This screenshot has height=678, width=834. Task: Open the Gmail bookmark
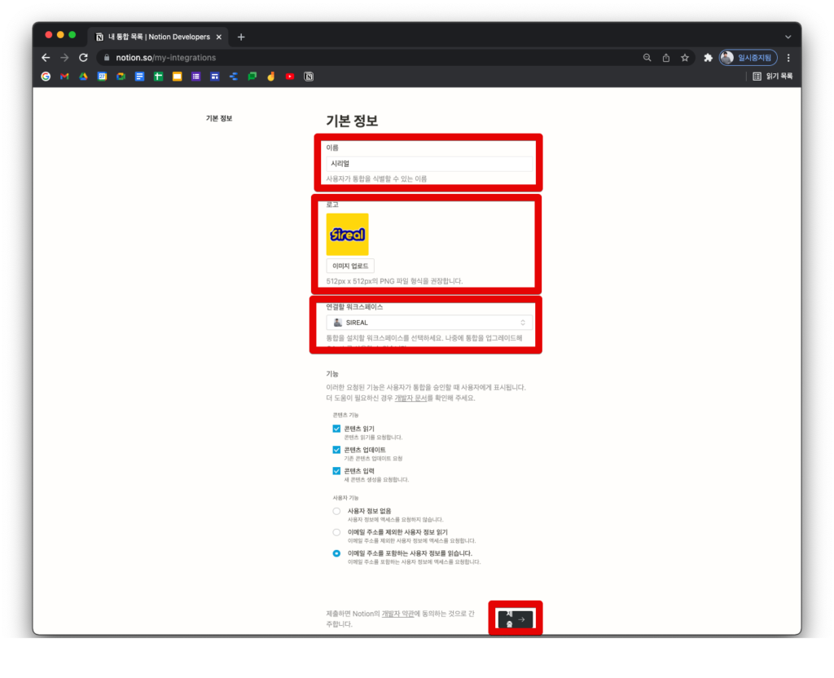[64, 77]
